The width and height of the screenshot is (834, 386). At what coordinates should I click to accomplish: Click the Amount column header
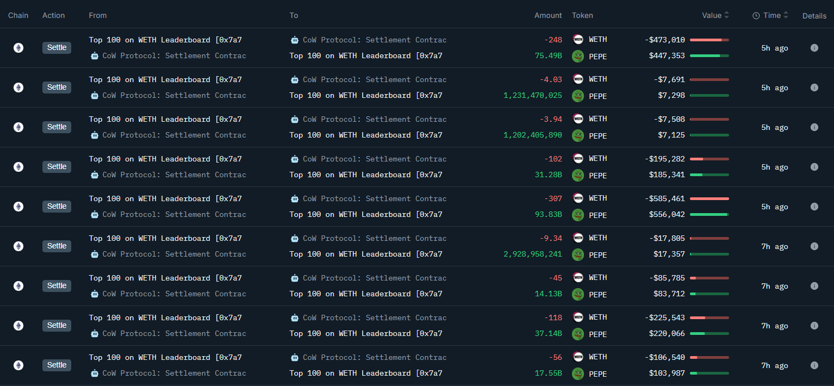[547, 16]
